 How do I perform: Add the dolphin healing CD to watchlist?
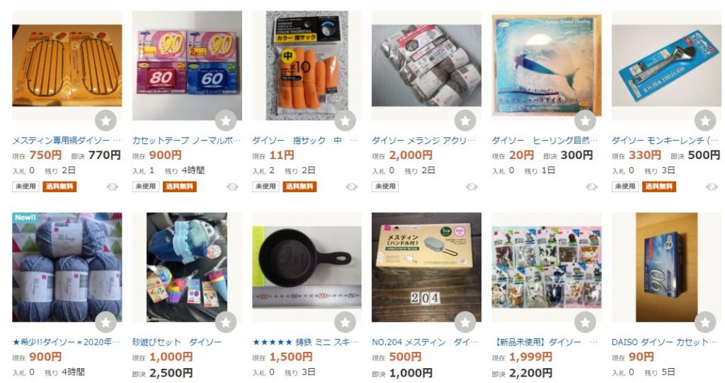pos(586,121)
